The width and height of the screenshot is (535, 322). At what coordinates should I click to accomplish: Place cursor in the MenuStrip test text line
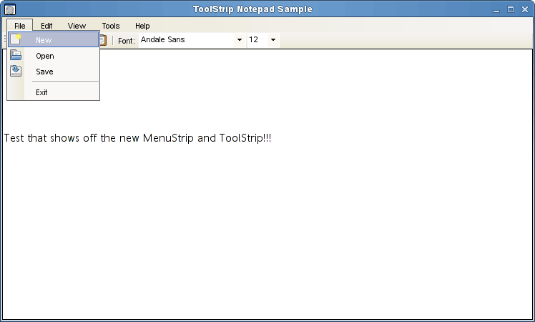tap(137, 138)
